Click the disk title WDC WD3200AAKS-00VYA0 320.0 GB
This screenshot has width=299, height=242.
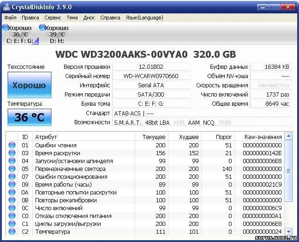pos(146,54)
